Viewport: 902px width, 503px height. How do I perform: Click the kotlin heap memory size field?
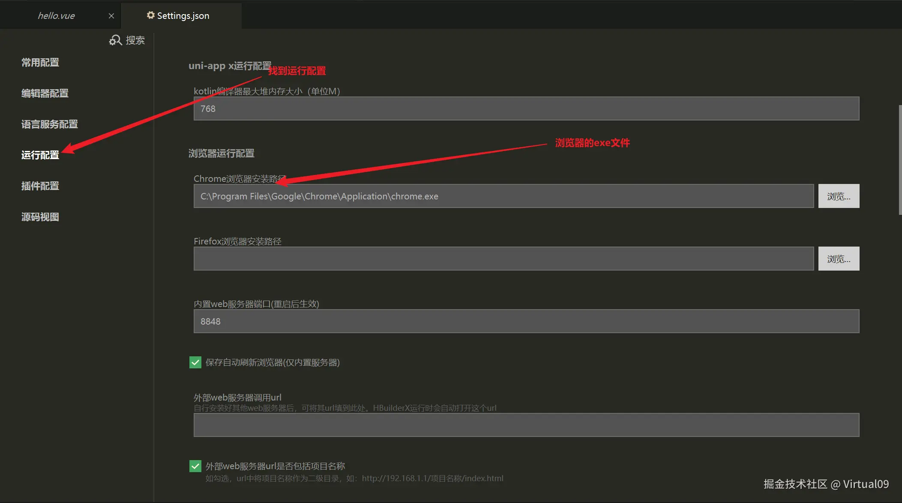tap(526, 109)
